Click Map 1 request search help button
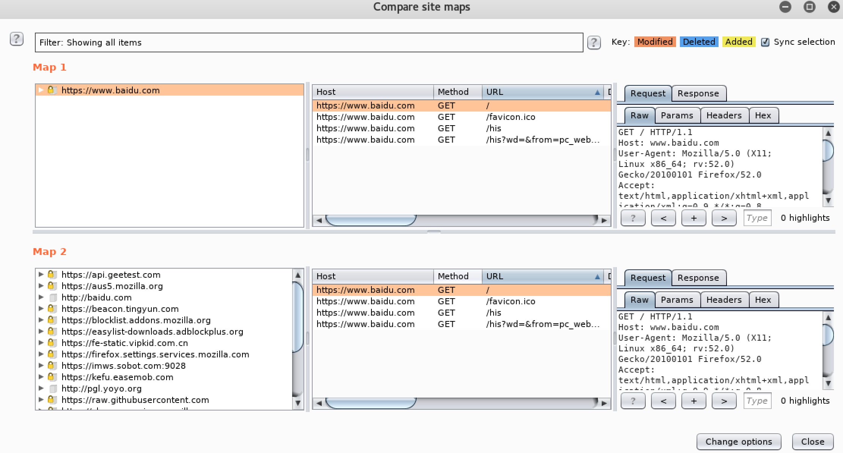 pos(632,218)
